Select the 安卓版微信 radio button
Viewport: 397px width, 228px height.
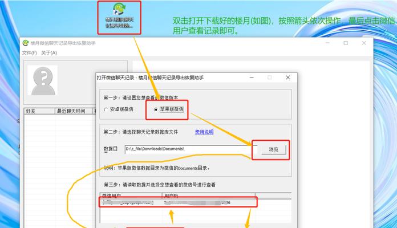119,109
